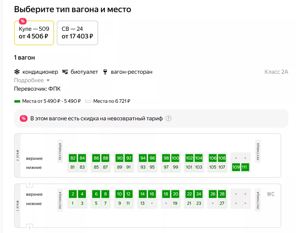296x233 pixels.
Task: Select upper seat 82
Action: [73, 158]
